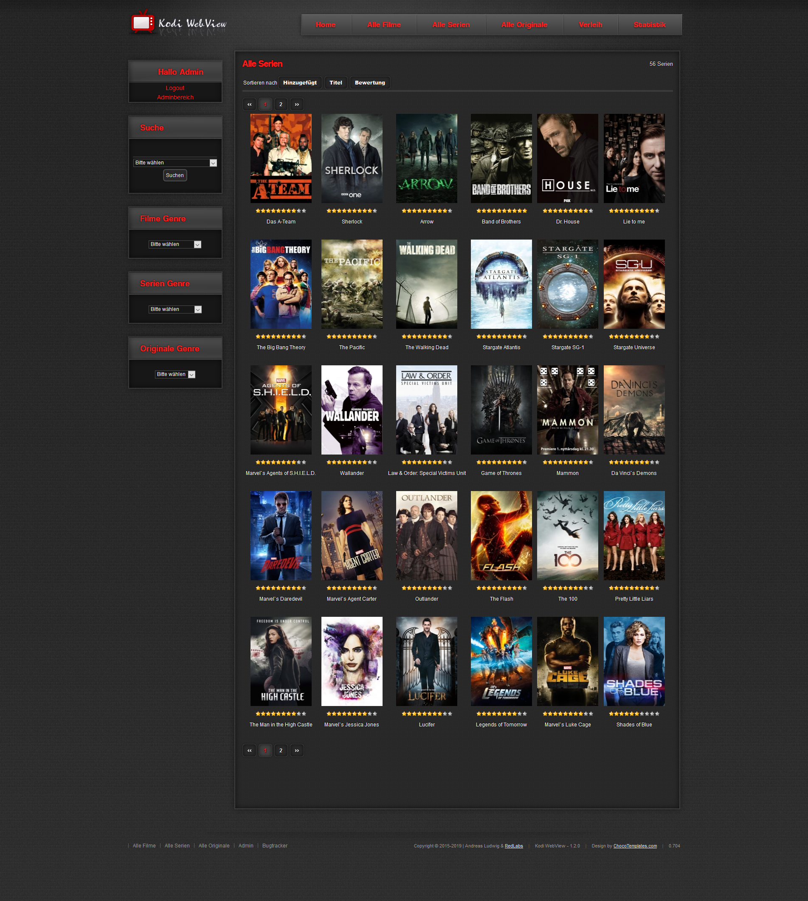This screenshot has height=901, width=808.
Task: Open the Filme Genre dropdown
Action: click(175, 245)
